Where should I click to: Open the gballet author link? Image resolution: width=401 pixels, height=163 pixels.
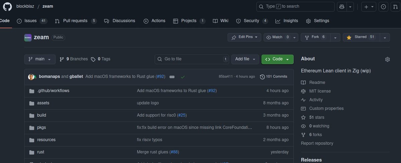point(76,76)
